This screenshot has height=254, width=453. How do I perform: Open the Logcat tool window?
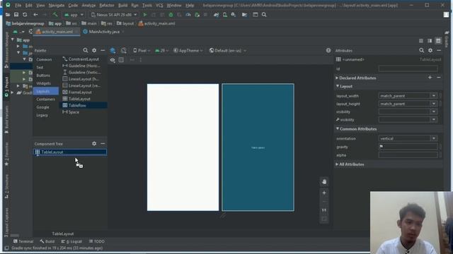[71, 241]
